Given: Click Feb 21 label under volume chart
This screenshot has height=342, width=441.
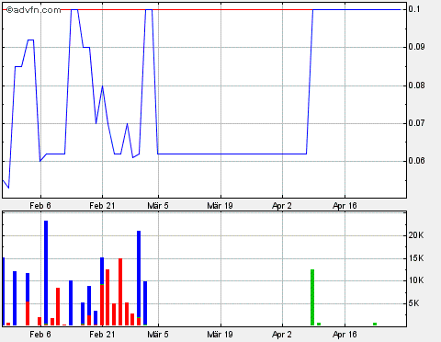Looking at the screenshot, I should (102, 335).
